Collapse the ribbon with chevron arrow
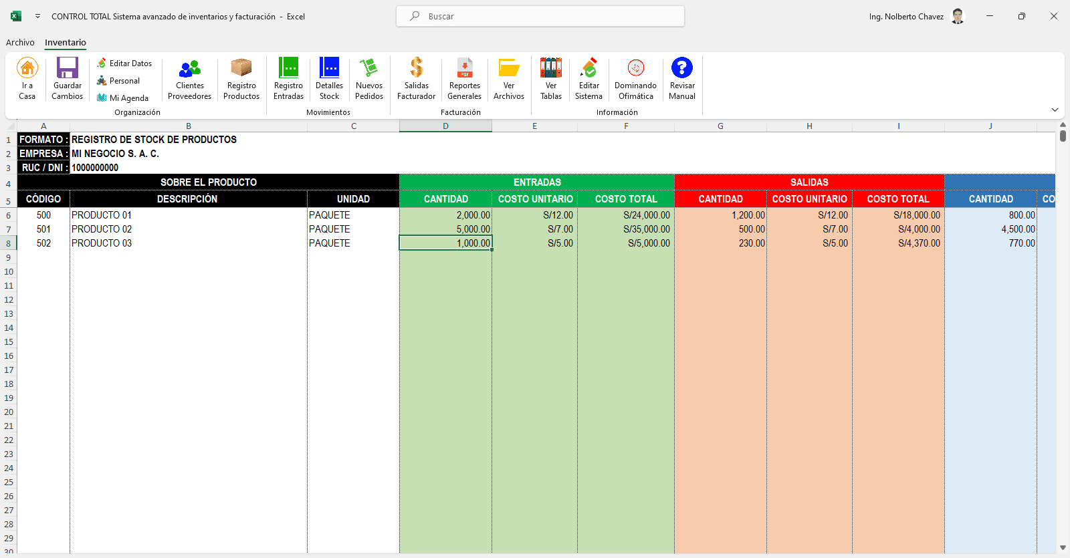Viewport: 1070px width, 558px height. click(1055, 110)
